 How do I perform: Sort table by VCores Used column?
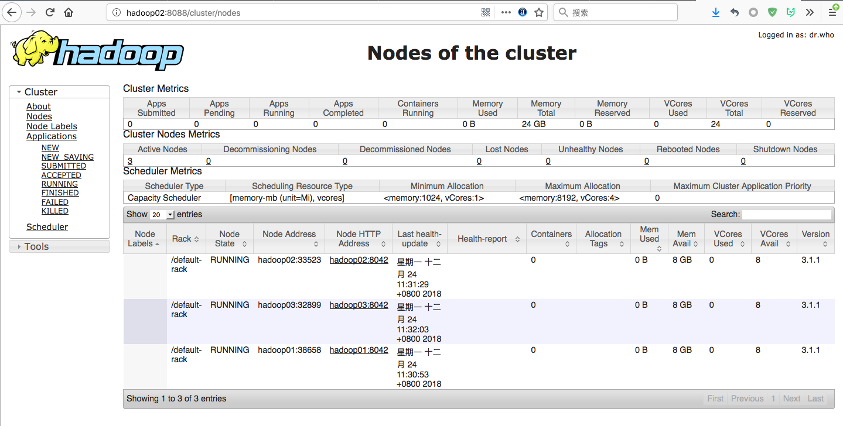point(728,239)
